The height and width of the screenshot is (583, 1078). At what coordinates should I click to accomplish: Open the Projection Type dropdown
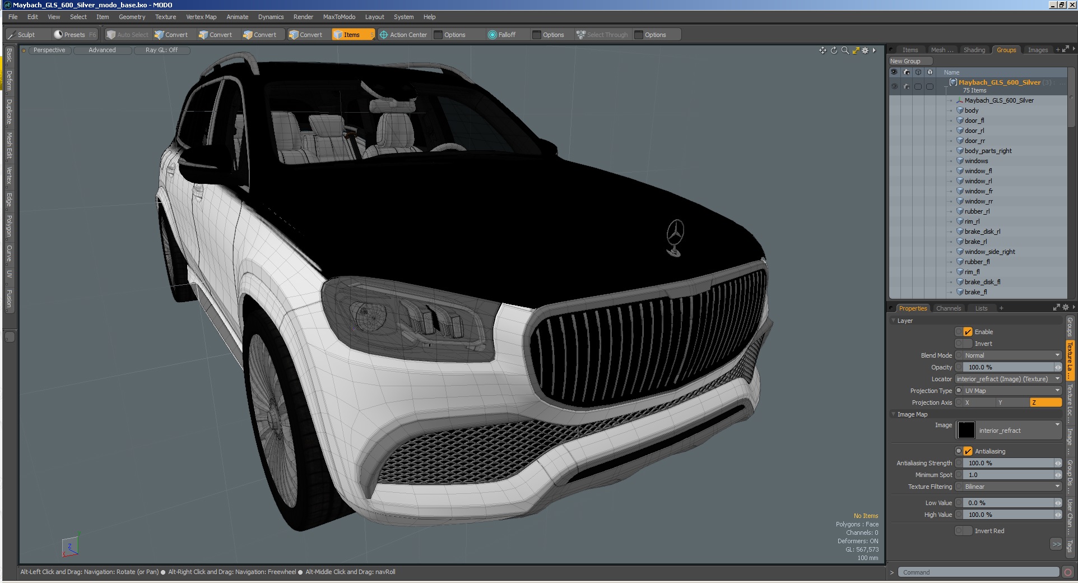[x=1012, y=391]
